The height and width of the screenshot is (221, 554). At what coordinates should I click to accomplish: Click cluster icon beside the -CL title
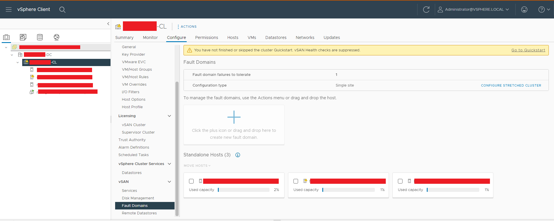pyautogui.click(x=118, y=27)
